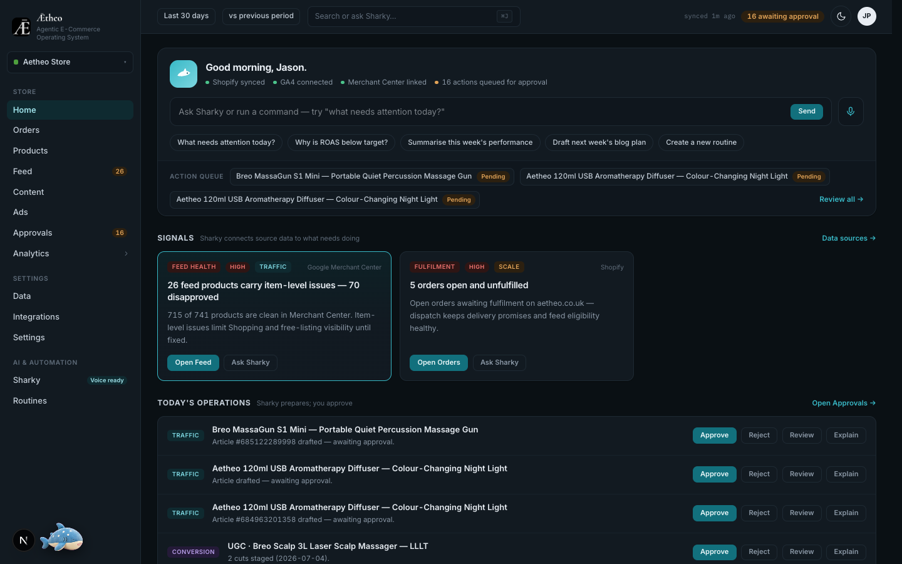
Task: Open Feed in the sidebar
Action: [70, 172]
